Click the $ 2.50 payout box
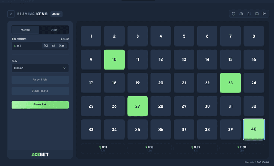The image size is (274, 166). pyautogui.click(x=241, y=149)
